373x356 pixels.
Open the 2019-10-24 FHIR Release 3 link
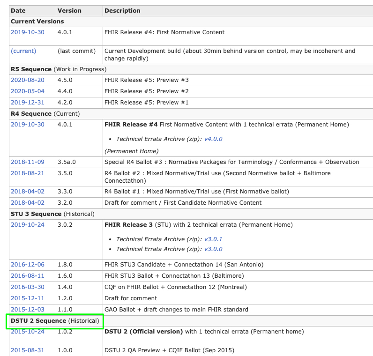tap(28, 225)
